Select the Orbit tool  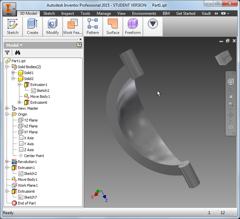231,115
